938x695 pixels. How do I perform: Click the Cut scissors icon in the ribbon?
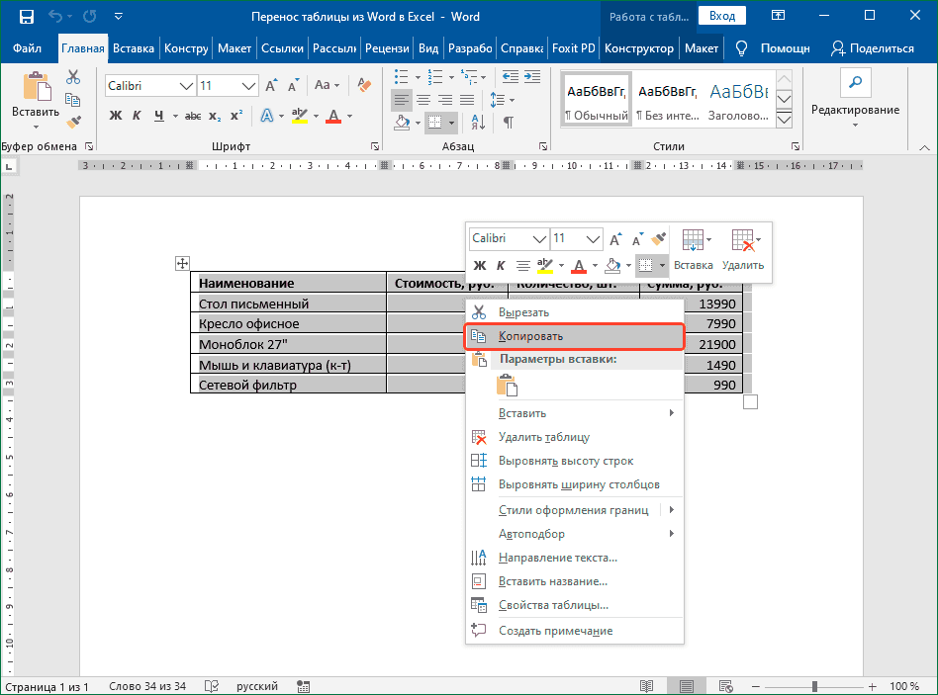pos(72,77)
